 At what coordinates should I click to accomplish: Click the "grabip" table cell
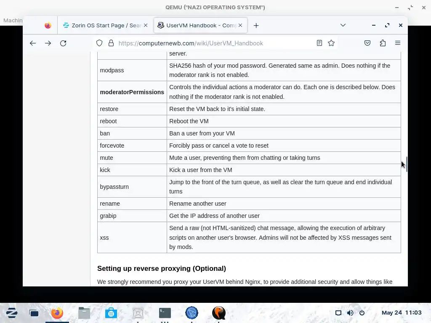click(132, 216)
